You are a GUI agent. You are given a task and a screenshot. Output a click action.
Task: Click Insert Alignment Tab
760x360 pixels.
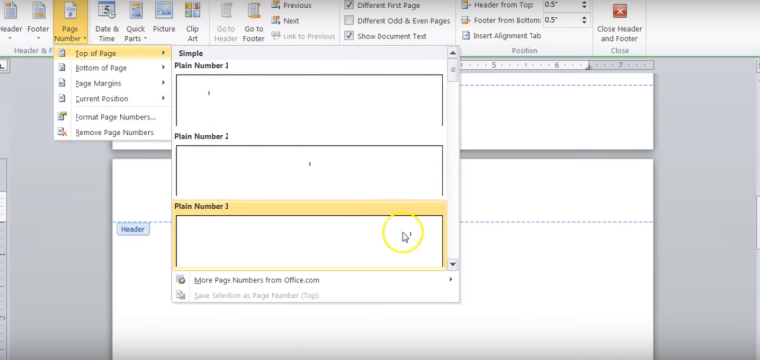[x=502, y=36]
